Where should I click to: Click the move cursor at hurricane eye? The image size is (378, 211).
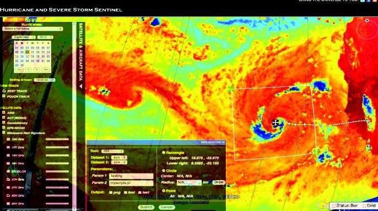pos(276,123)
